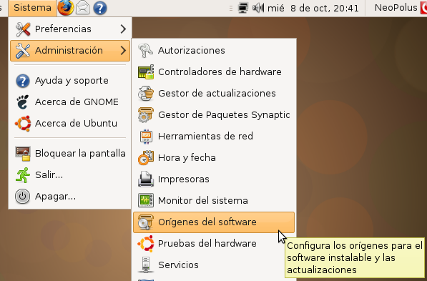Expand the Administración submenu arrow
This screenshot has width=427, height=281.
pos(123,50)
